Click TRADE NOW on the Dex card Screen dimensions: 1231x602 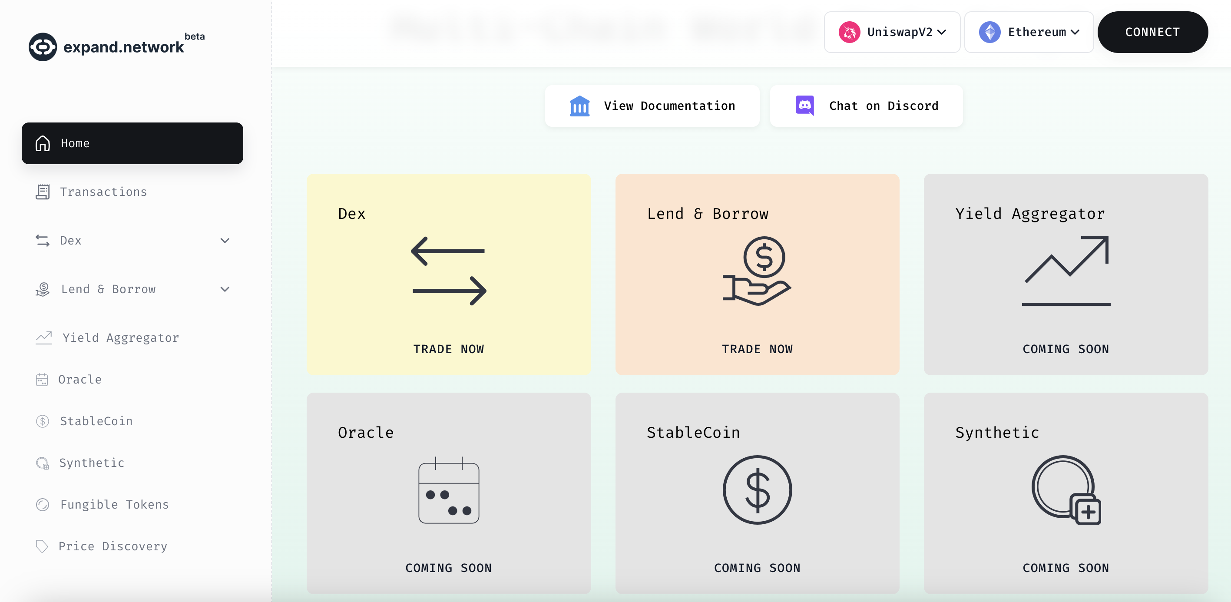[x=449, y=348]
